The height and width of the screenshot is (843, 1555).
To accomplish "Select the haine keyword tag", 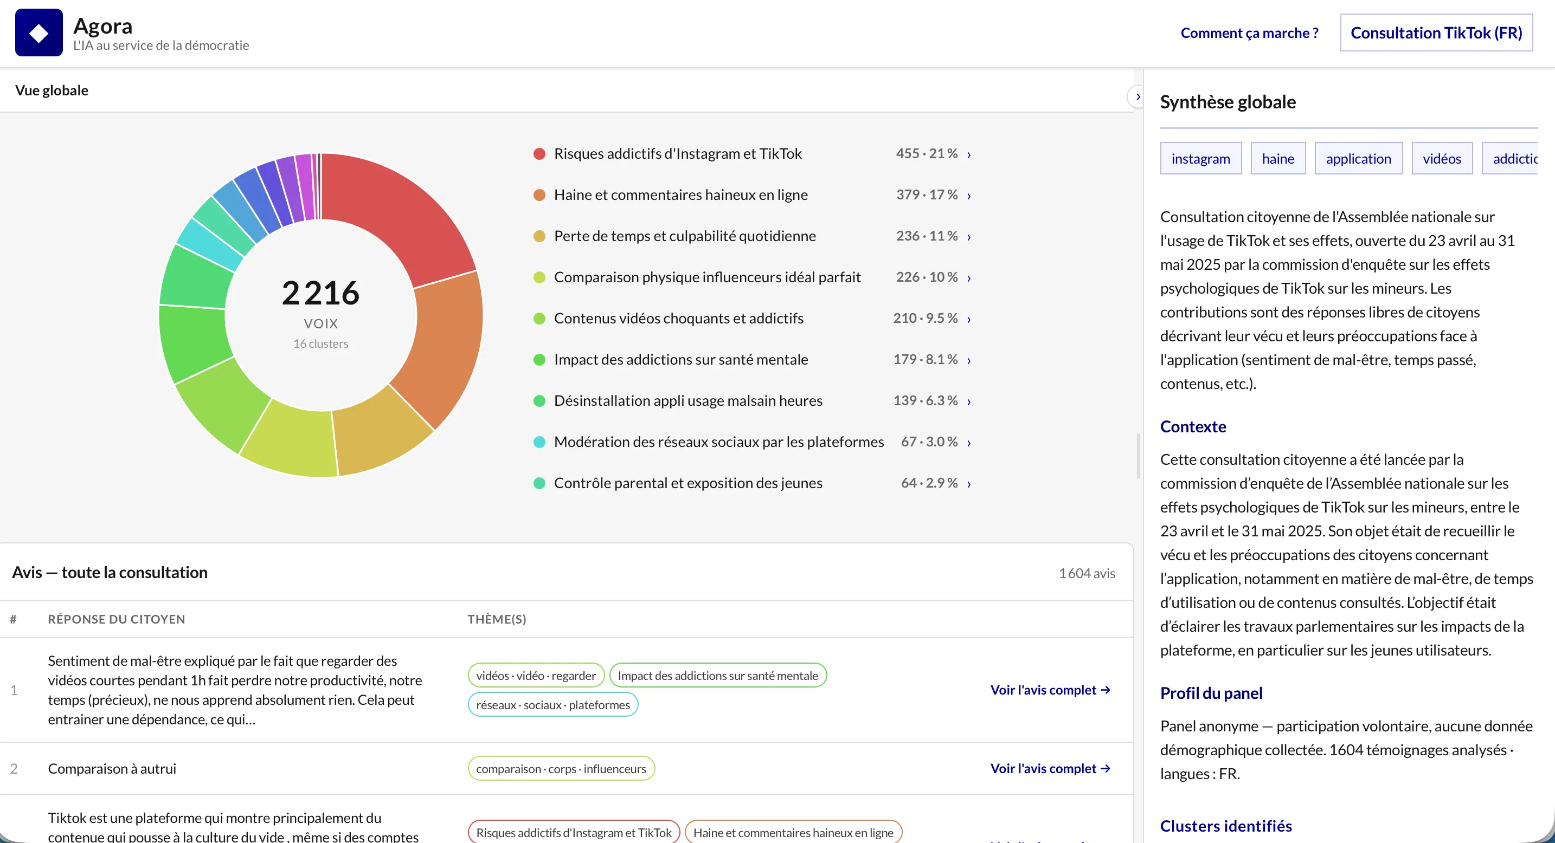I will tap(1278, 159).
